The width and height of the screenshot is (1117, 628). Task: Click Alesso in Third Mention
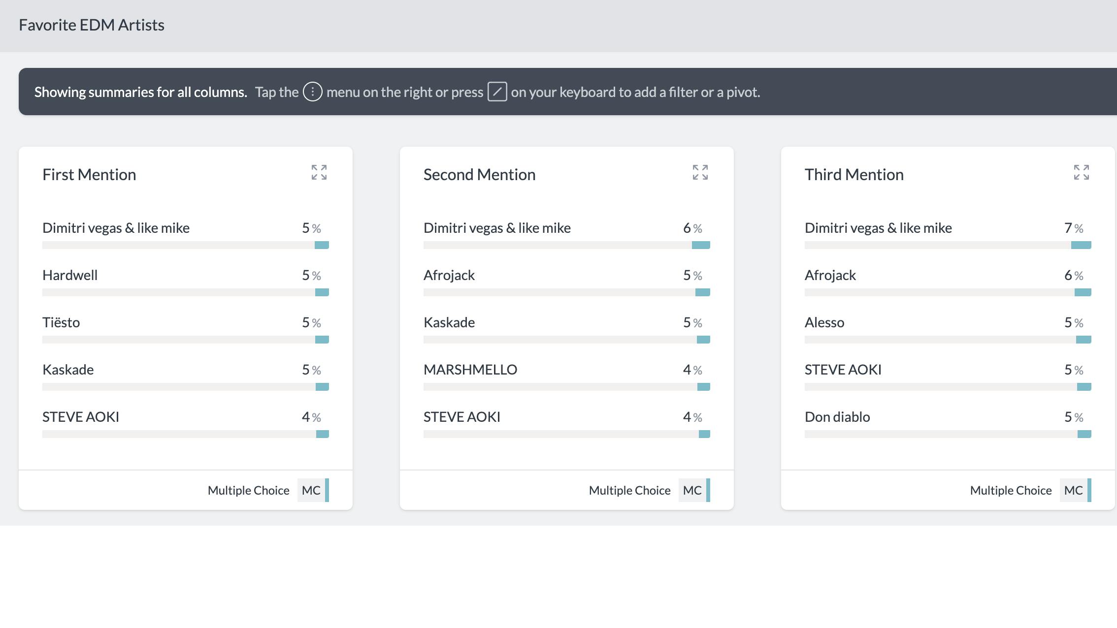(824, 322)
